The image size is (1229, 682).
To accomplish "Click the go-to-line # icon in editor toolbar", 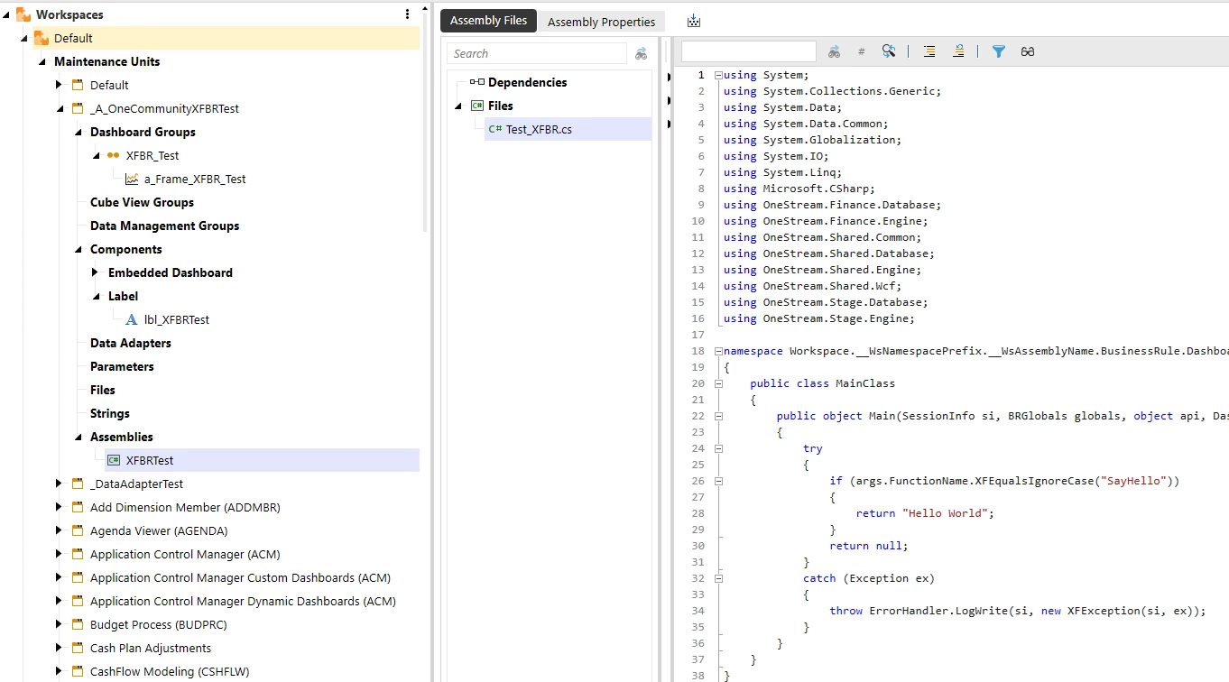I will pyautogui.click(x=861, y=51).
